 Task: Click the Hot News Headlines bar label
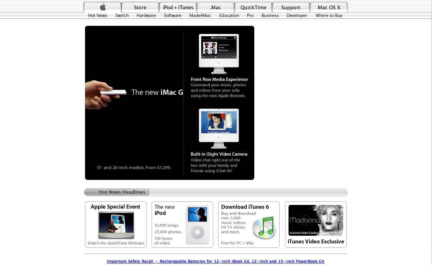[122, 192]
